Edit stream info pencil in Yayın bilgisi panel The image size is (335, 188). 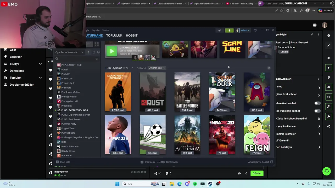point(312,34)
